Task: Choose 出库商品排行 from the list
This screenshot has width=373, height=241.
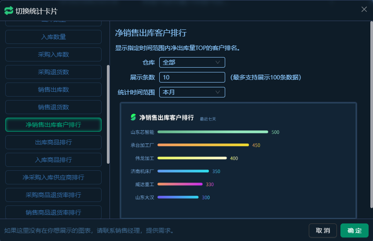Action: click(53, 142)
